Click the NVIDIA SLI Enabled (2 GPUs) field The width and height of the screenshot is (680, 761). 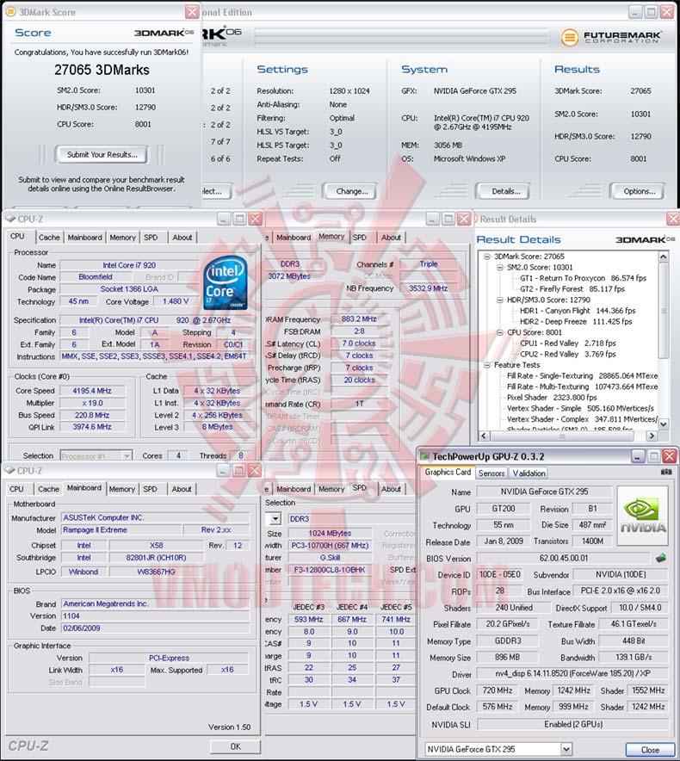pos(572,724)
